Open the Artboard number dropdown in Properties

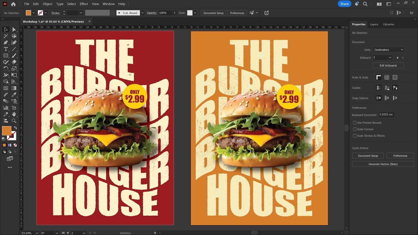point(390,57)
